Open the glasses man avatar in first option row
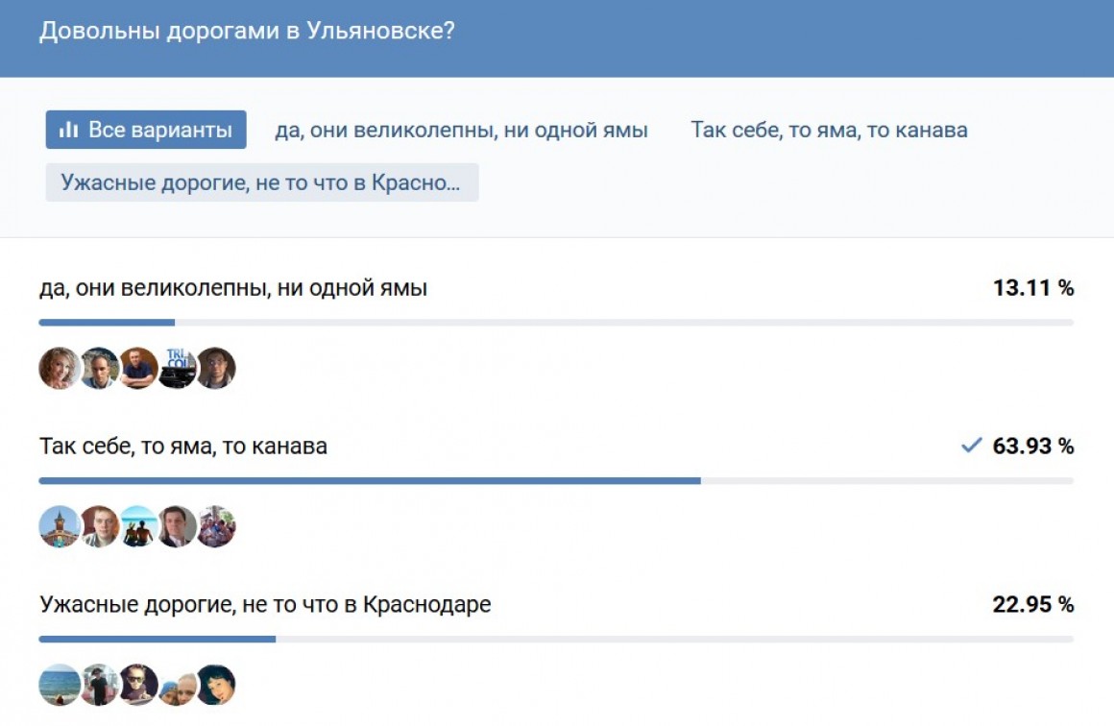This screenshot has width=1114, height=726. [216, 368]
